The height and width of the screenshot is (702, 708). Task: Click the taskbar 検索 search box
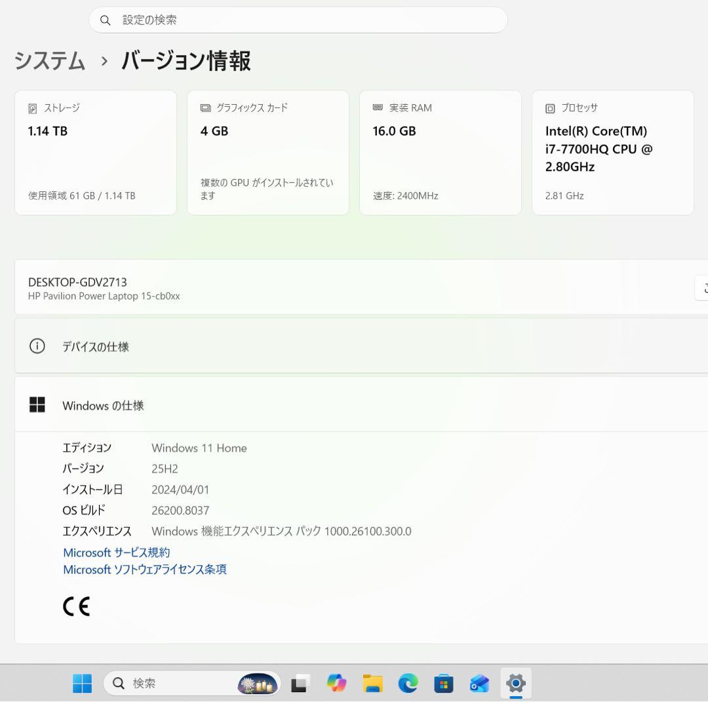tap(192, 683)
